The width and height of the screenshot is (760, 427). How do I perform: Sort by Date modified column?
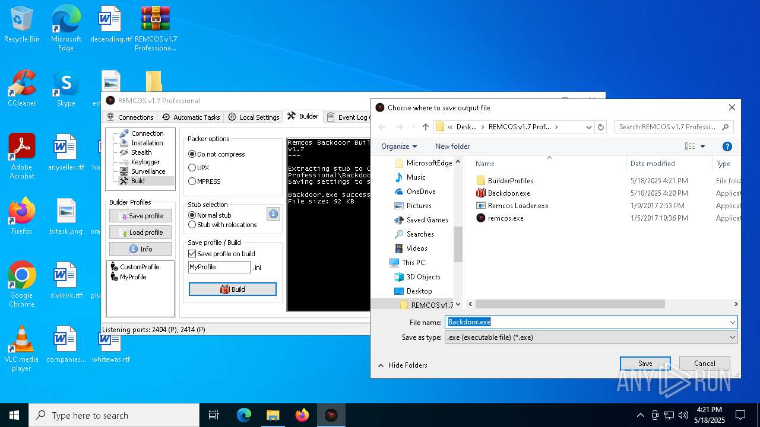(x=669, y=164)
